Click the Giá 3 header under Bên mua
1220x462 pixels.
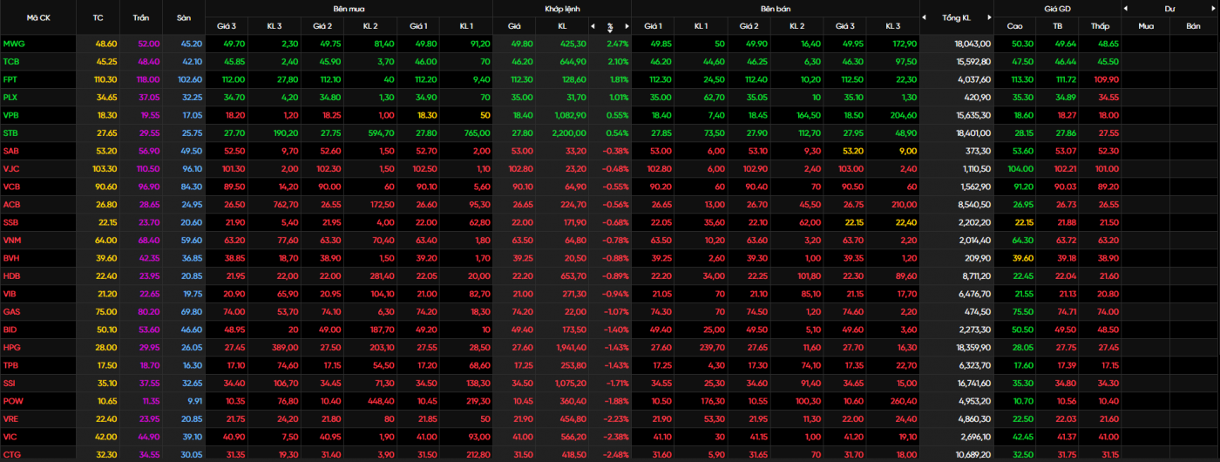(x=227, y=26)
